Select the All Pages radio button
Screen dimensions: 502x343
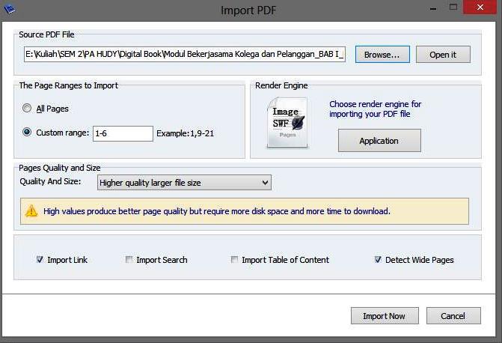click(27, 108)
